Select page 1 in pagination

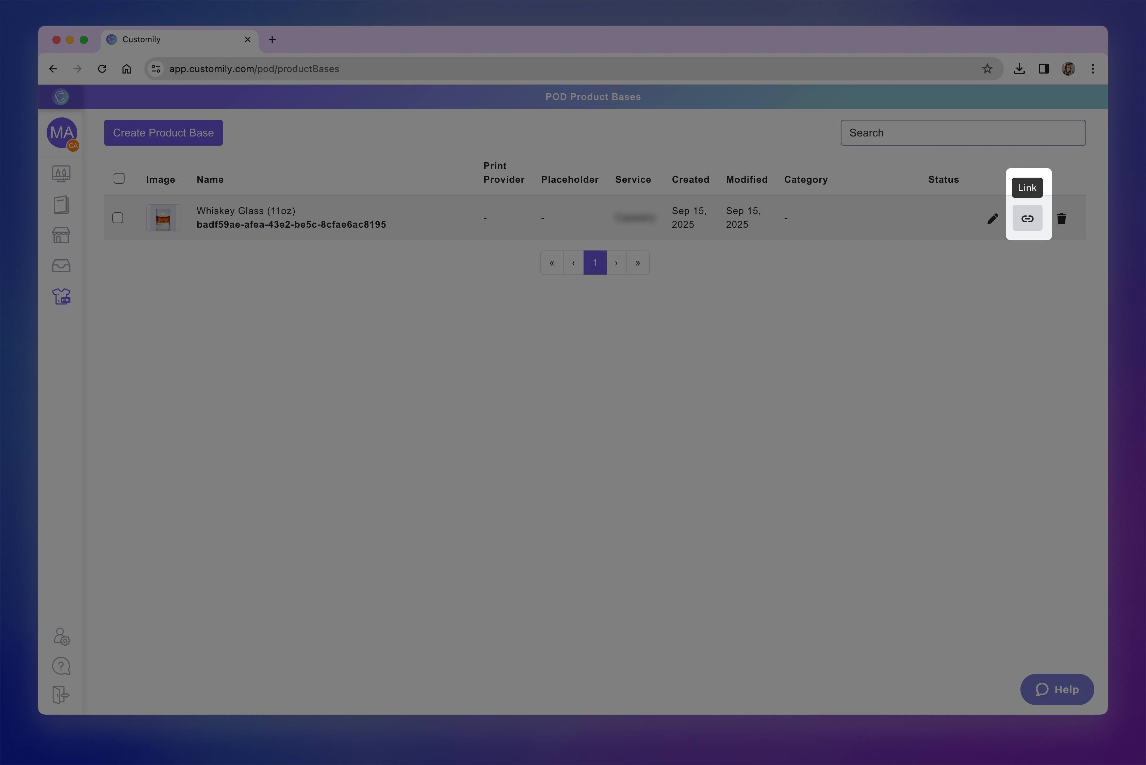(595, 262)
